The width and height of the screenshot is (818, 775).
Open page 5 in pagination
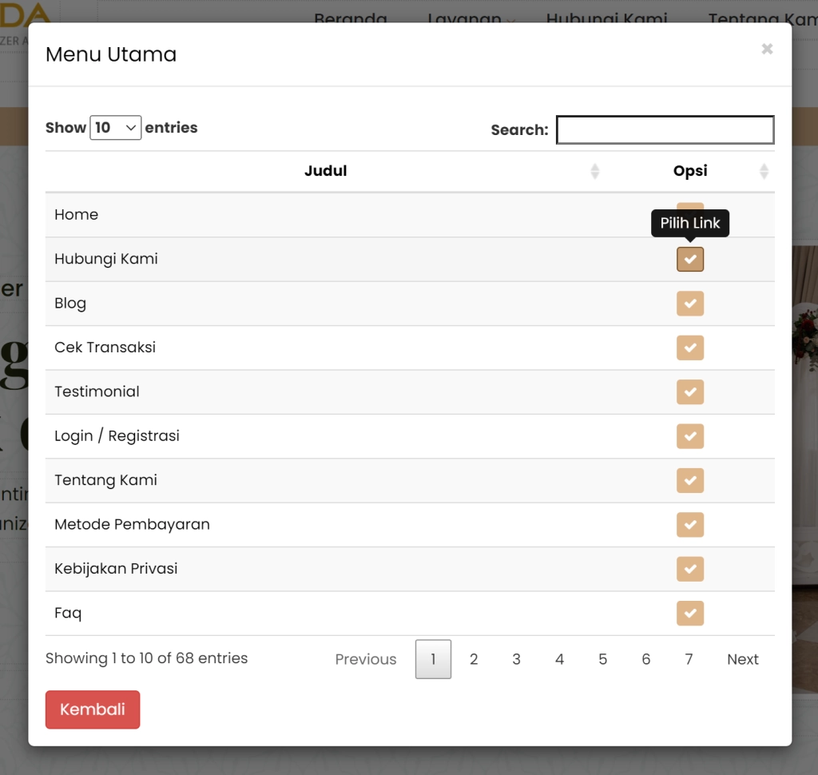pos(602,659)
